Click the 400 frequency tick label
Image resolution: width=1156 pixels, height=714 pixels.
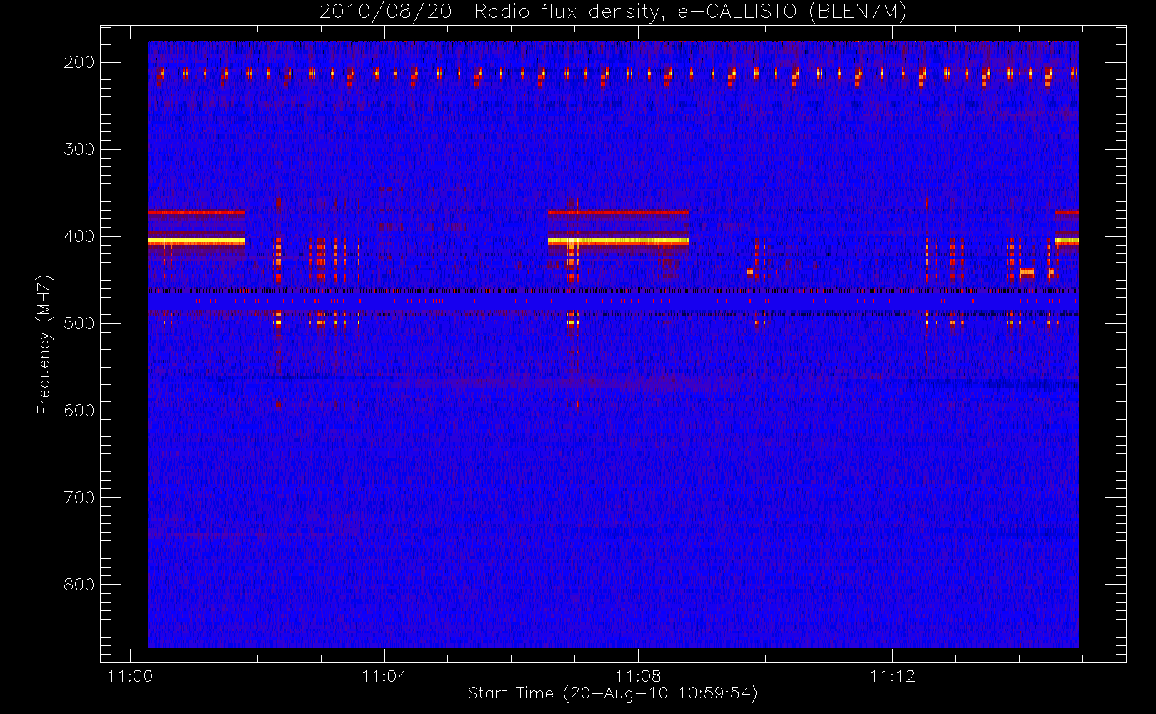click(79, 236)
